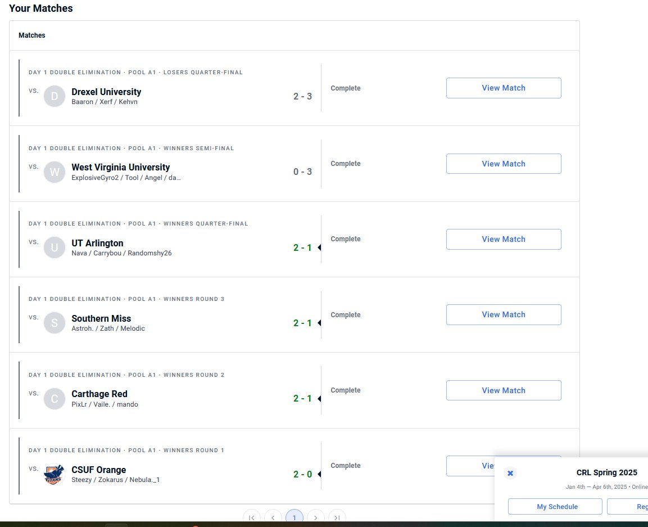
Task: Open View Match for Drexel University
Action: pyautogui.click(x=504, y=88)
